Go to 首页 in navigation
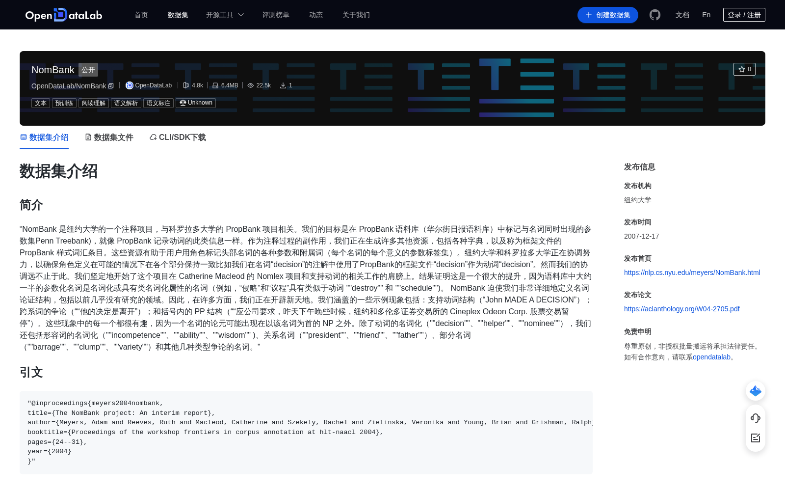This screenshot has height=491, width=785. click(x=141, y=15)
